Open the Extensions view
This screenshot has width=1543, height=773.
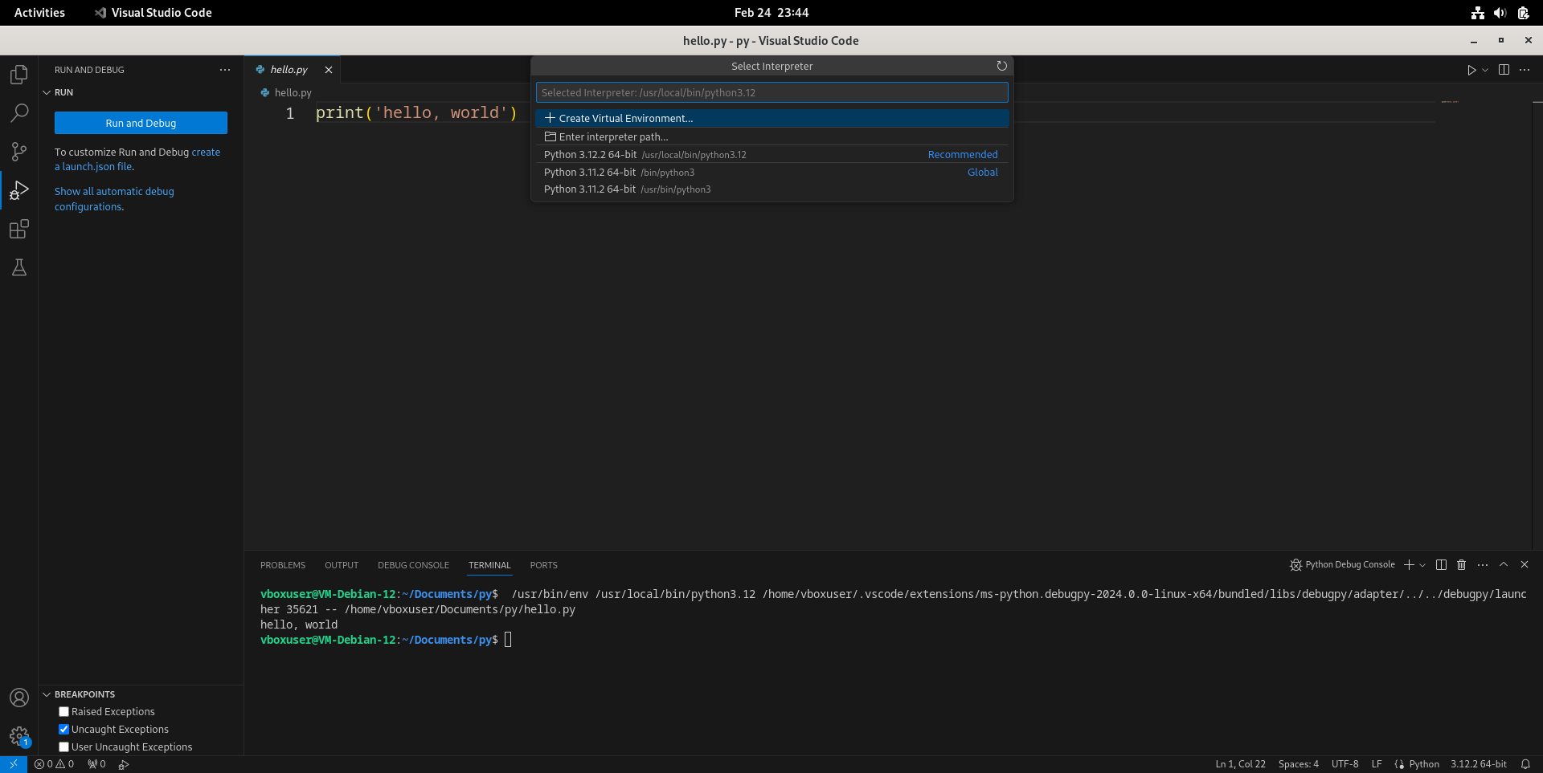(19, 229)
